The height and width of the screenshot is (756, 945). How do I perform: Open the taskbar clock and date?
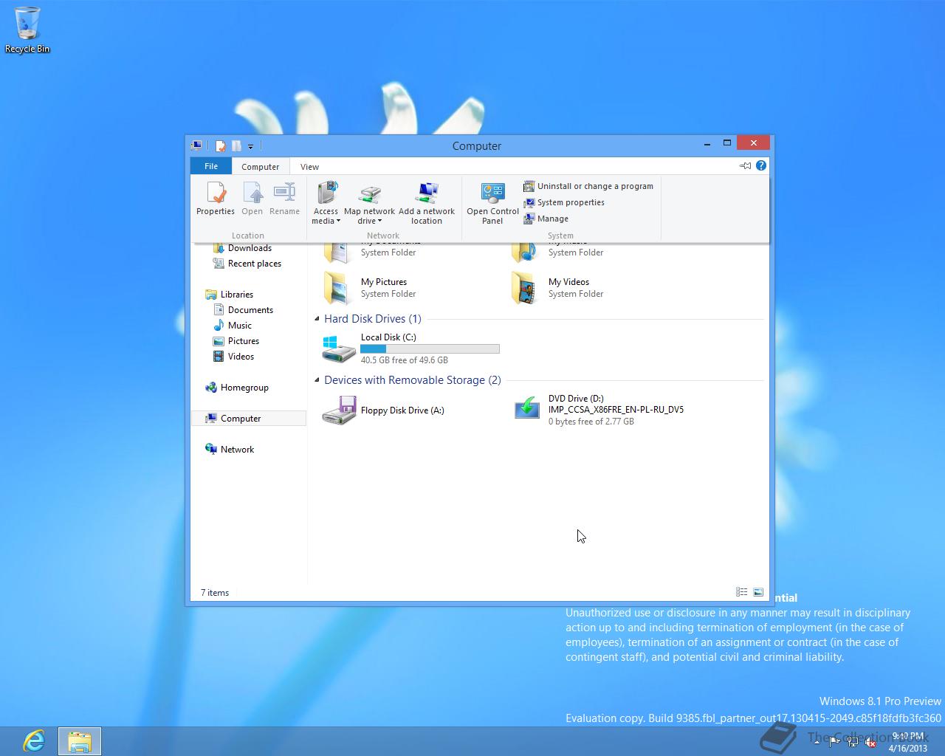click(x=907, y=741)
